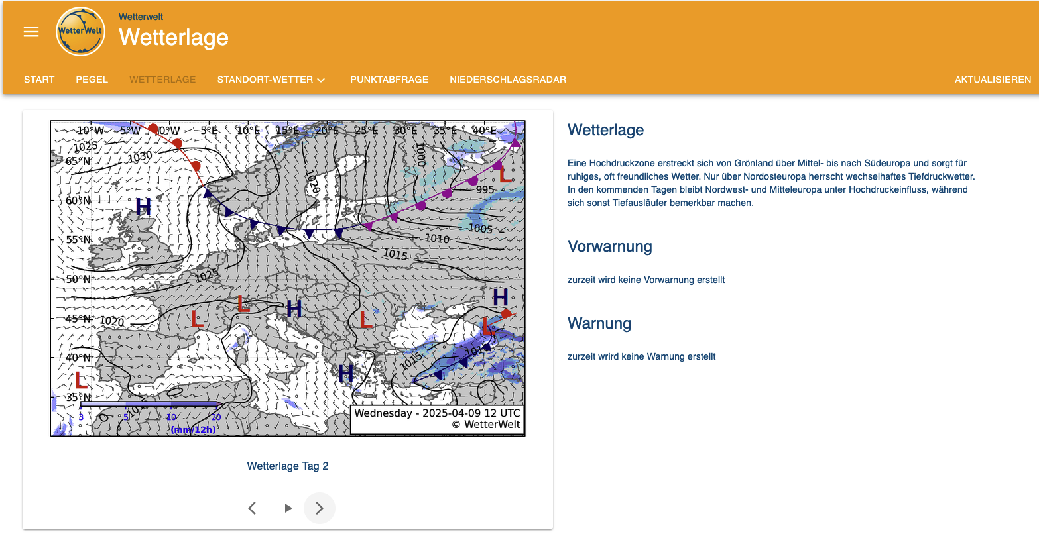1039x538 pixels.
Task: Go to NIEDERSCHLAGSRADAR tab
Action: (x=508, y=80)
